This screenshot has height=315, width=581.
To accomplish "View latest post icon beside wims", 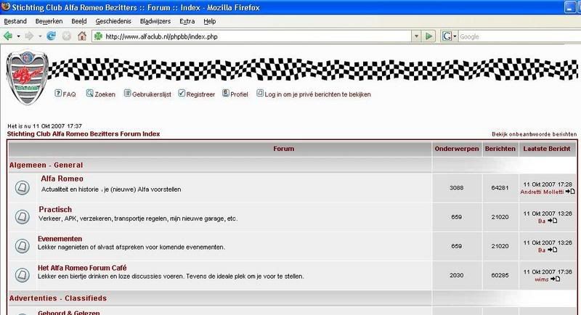I will (555, 279).
